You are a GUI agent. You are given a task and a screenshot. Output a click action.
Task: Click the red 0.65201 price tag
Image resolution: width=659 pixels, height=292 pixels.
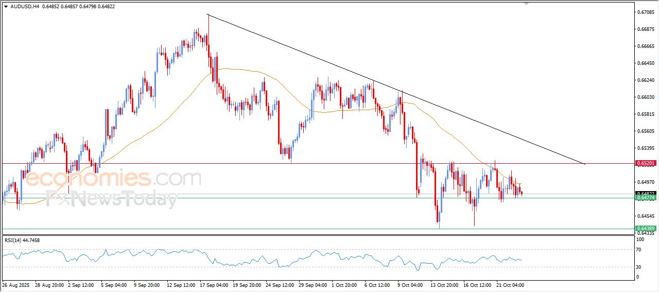(x=645, y=163)
